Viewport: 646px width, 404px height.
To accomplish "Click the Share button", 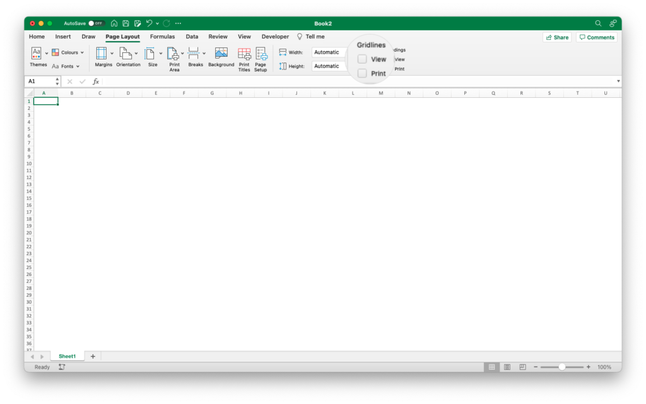I will (556, 37).
